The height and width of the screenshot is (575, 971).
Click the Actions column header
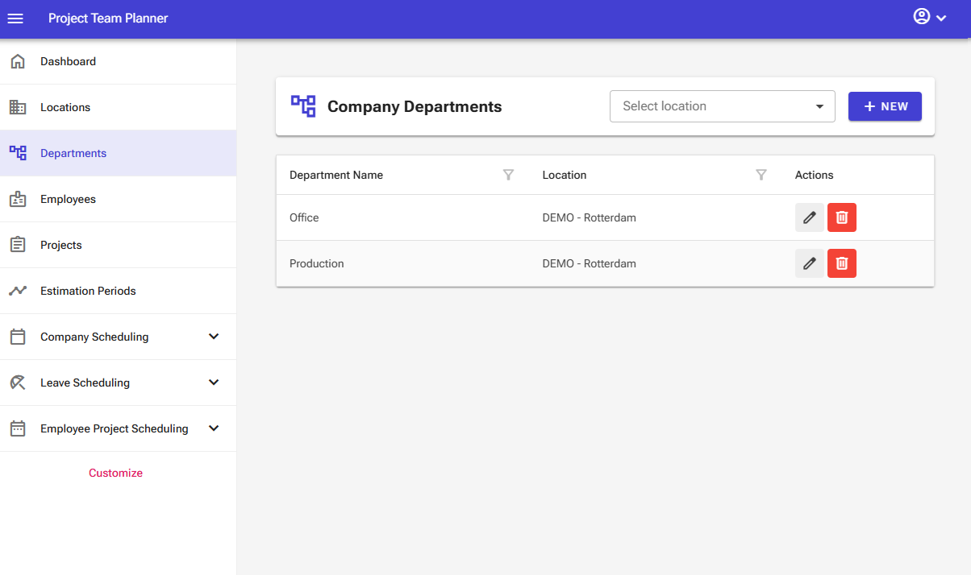click(815, 175)
